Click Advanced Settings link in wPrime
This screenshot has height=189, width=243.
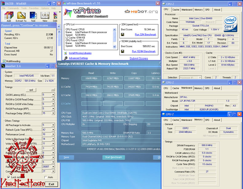click(78, 58)
